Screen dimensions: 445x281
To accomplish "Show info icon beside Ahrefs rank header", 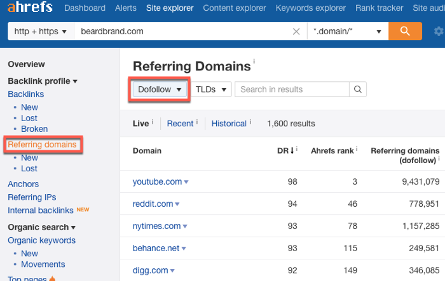I will tap(357, 149).
